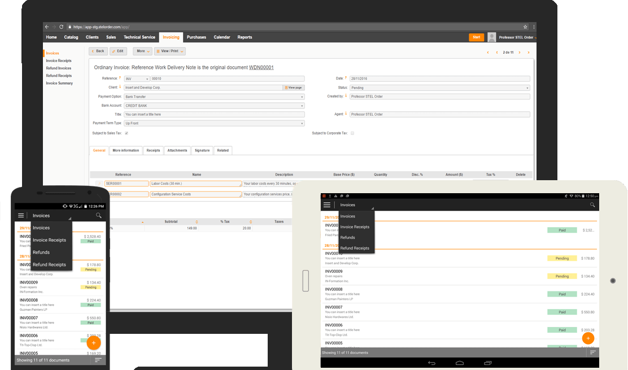
Task: Tap phone search magnifier icon
Action: point(98,215)
